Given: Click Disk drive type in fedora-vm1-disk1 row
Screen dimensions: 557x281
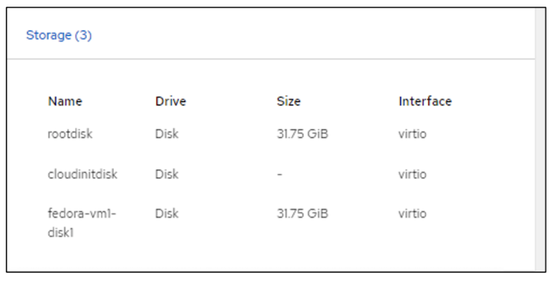Looking at the screenshot, I should 167,214.
